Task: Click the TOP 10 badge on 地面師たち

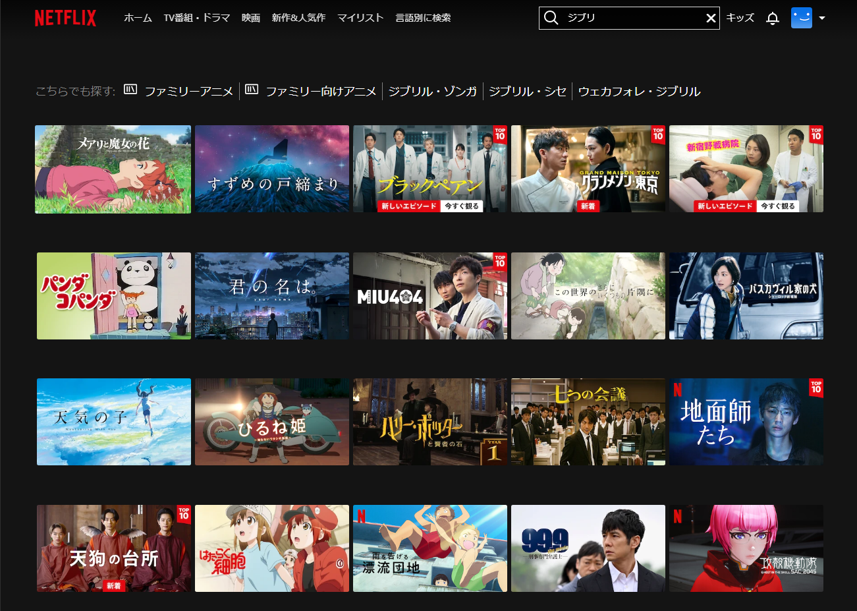Action: (816, 388)
